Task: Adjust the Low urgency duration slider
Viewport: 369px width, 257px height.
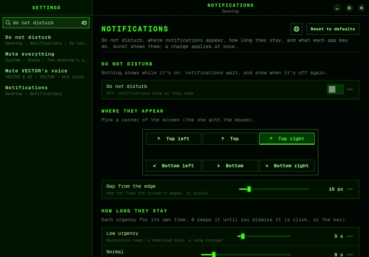Action: click(x=264, y=236)
